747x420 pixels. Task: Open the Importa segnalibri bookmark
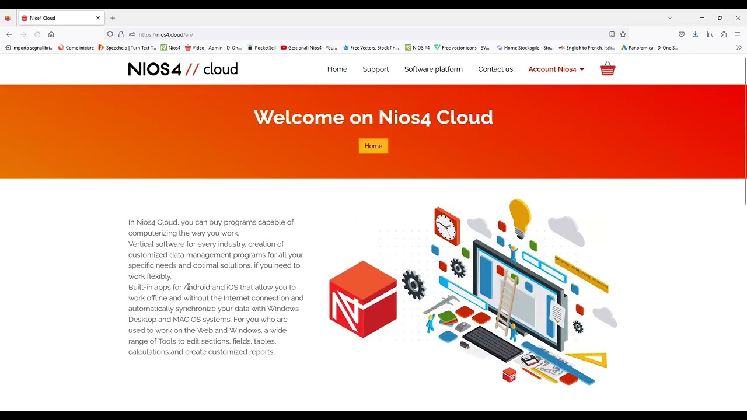click(29, 48)
